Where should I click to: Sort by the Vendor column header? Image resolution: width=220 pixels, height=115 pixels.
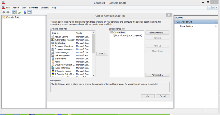[x=83, y=33]
